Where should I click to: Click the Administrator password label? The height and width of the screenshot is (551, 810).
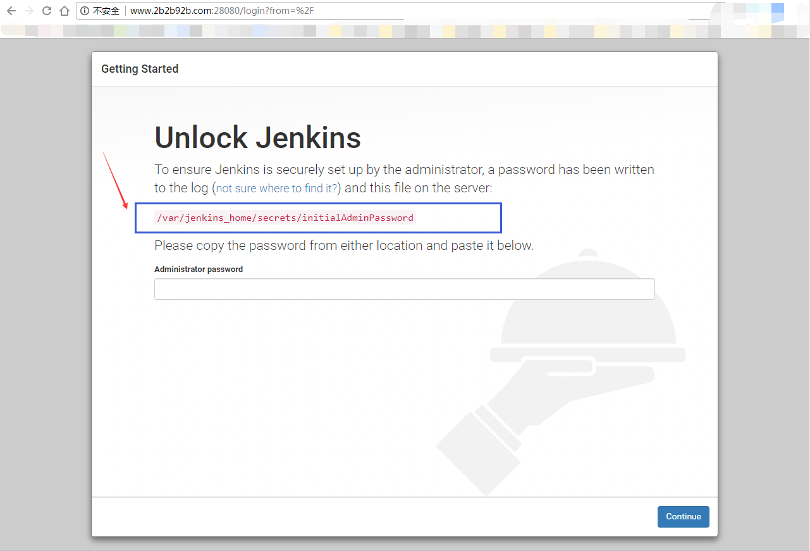[199, 269]
